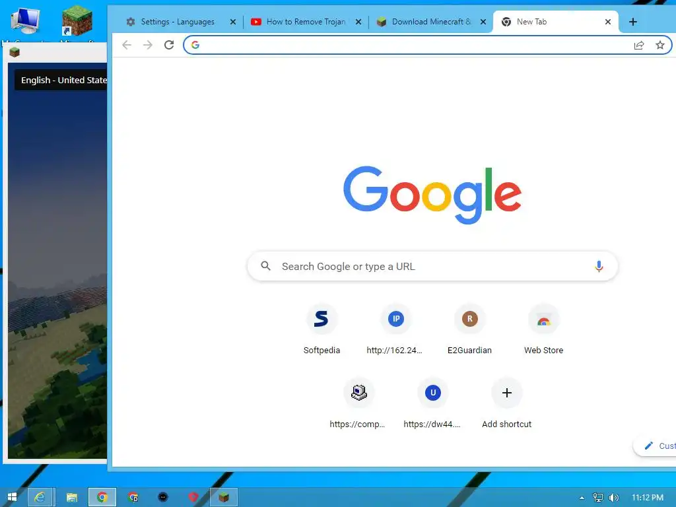Reload the current page
The image size is (676, 507).
169,45
